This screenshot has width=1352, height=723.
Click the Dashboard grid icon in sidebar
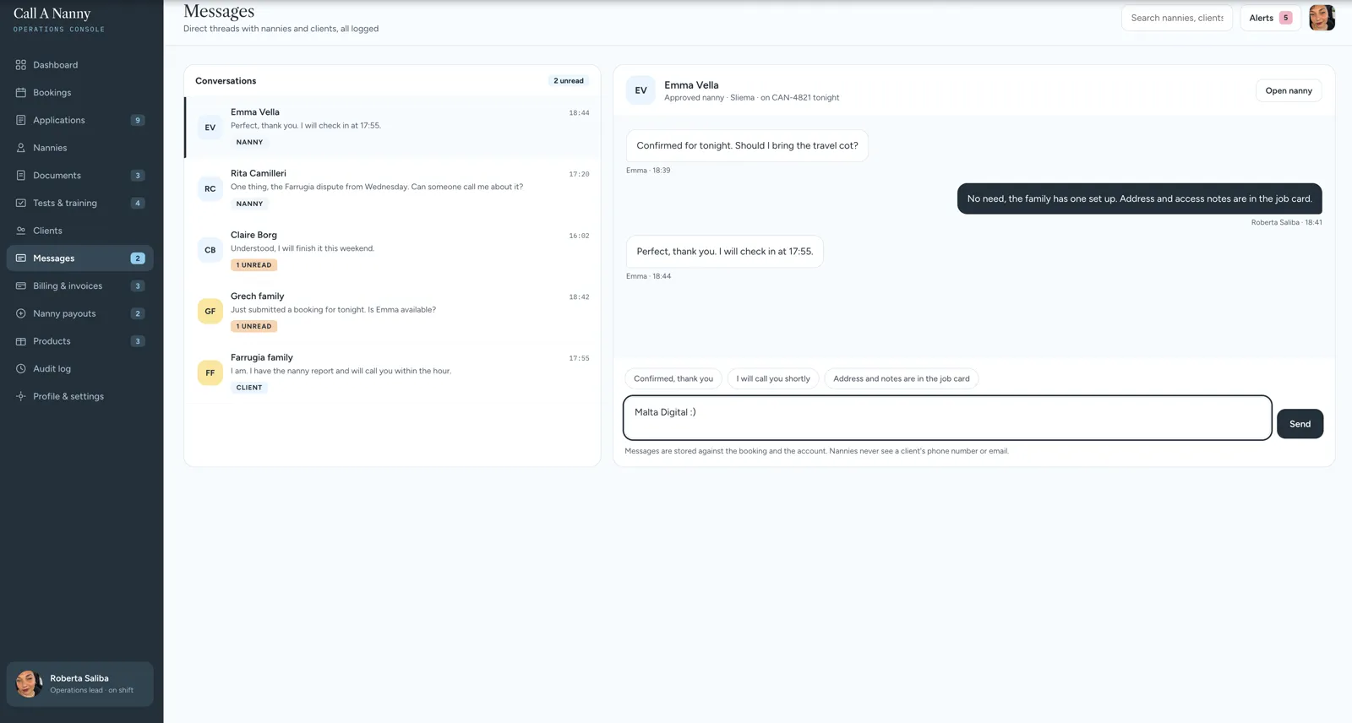(x=21, y=65)
